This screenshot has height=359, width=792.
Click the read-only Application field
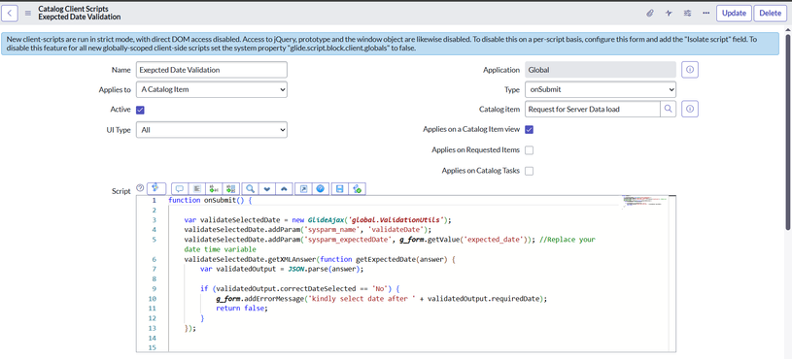click(601, 70)
